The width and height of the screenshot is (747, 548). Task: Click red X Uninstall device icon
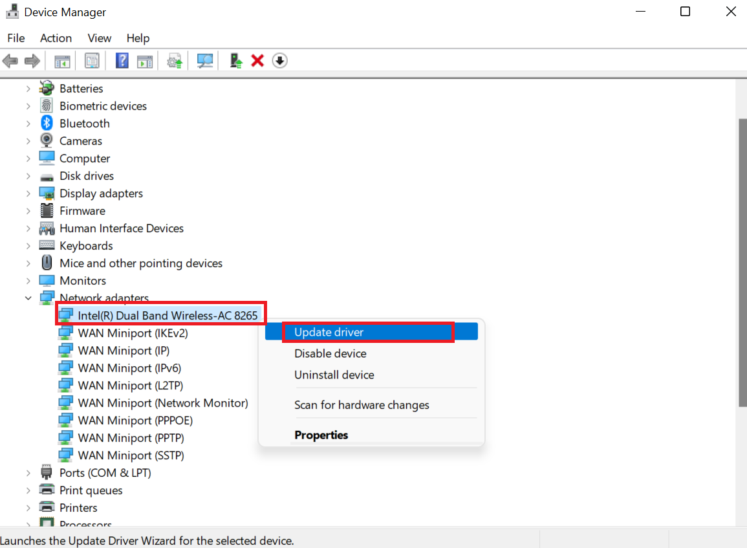[257, 61]
